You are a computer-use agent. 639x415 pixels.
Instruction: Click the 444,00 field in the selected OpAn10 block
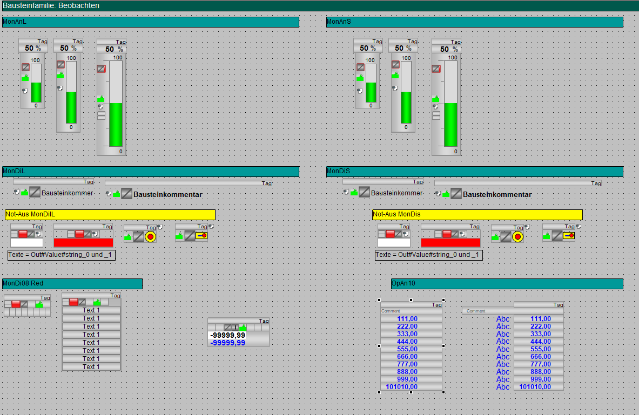(x=411, y=342)
